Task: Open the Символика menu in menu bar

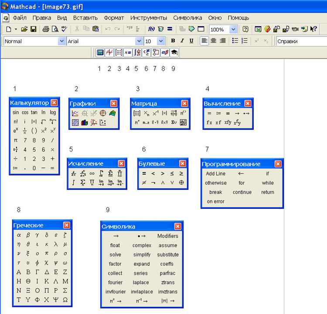Action: point(187,18)
